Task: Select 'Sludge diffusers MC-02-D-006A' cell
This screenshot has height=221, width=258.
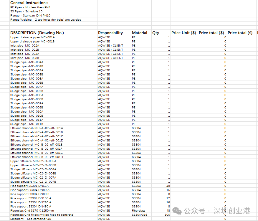Action: tap(53, 169)
